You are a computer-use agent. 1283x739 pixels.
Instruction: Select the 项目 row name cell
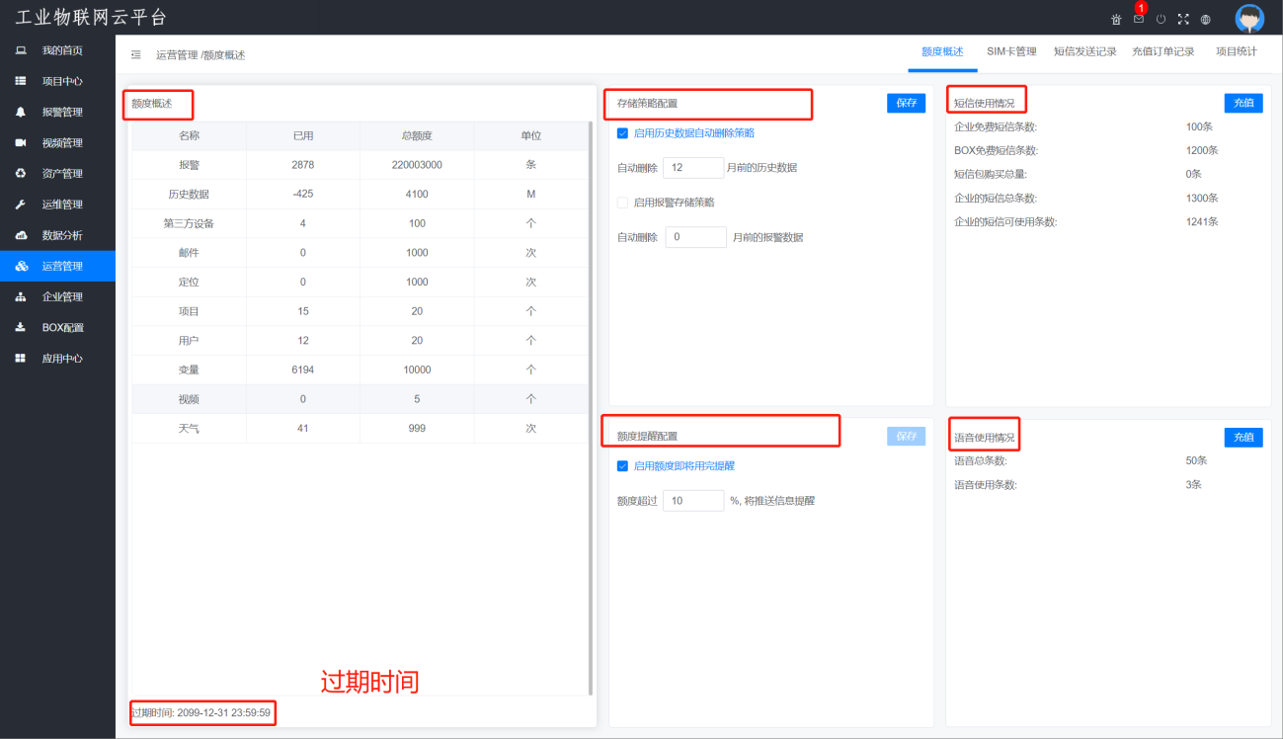point(189,311)
